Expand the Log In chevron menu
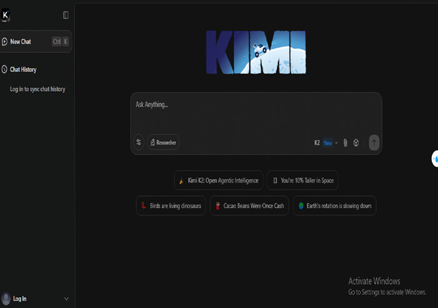The height and width of the screenshot is (308, 438). tap(66, 299)
